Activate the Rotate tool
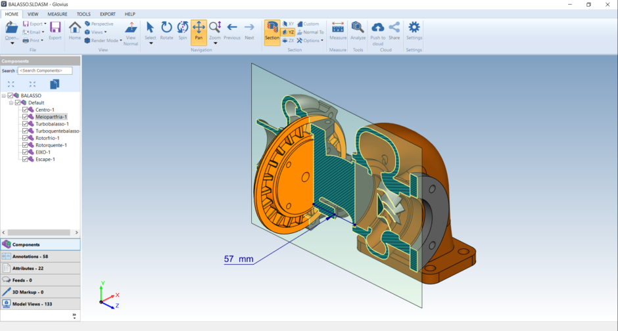 pos(167,31)
